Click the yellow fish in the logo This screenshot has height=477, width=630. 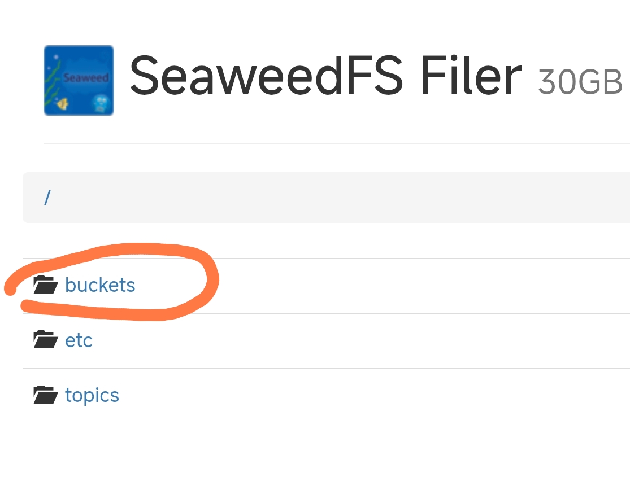(x=63, y=103)
